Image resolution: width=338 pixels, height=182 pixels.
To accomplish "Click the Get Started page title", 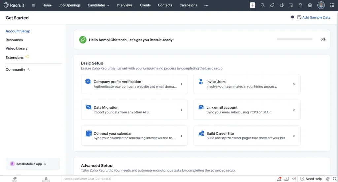I will [x=17, y=18].
